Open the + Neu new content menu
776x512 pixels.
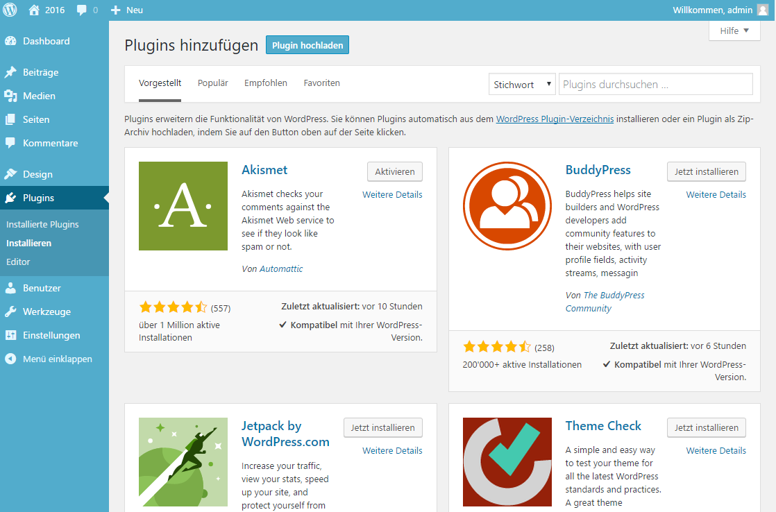click(x=127, y=10)
